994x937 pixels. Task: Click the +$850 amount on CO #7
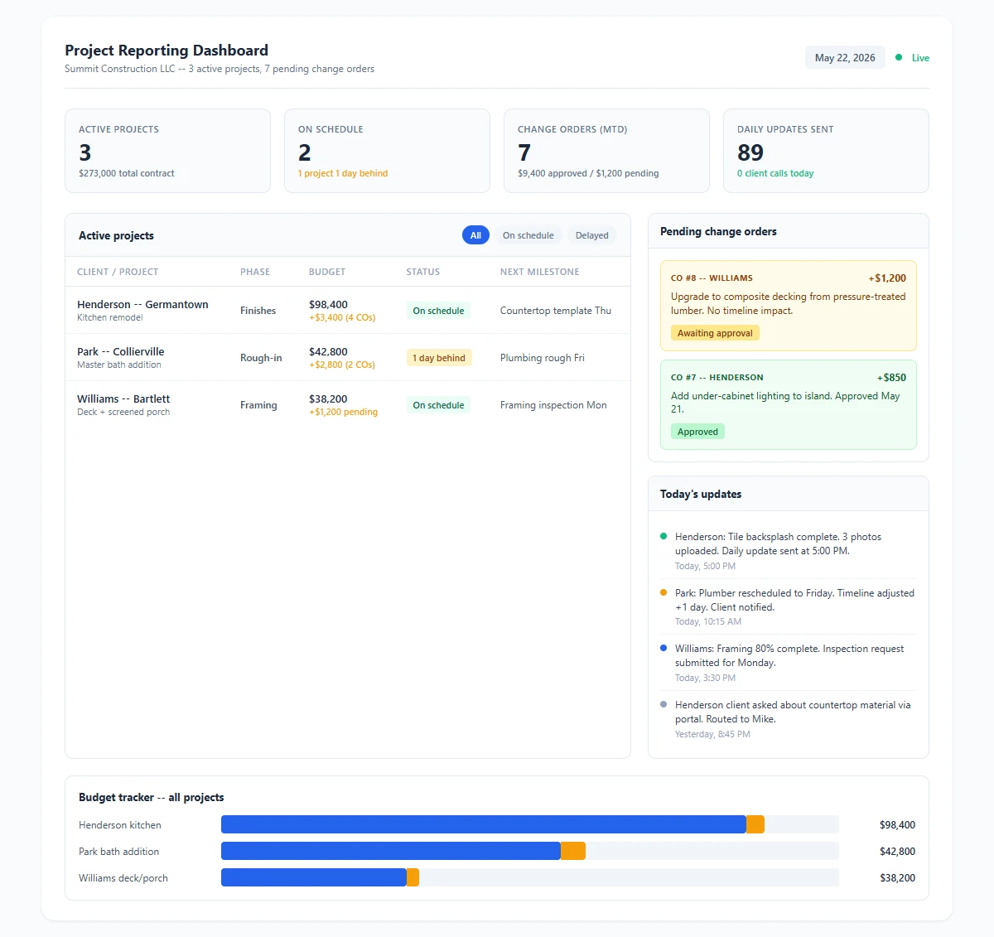891,378
